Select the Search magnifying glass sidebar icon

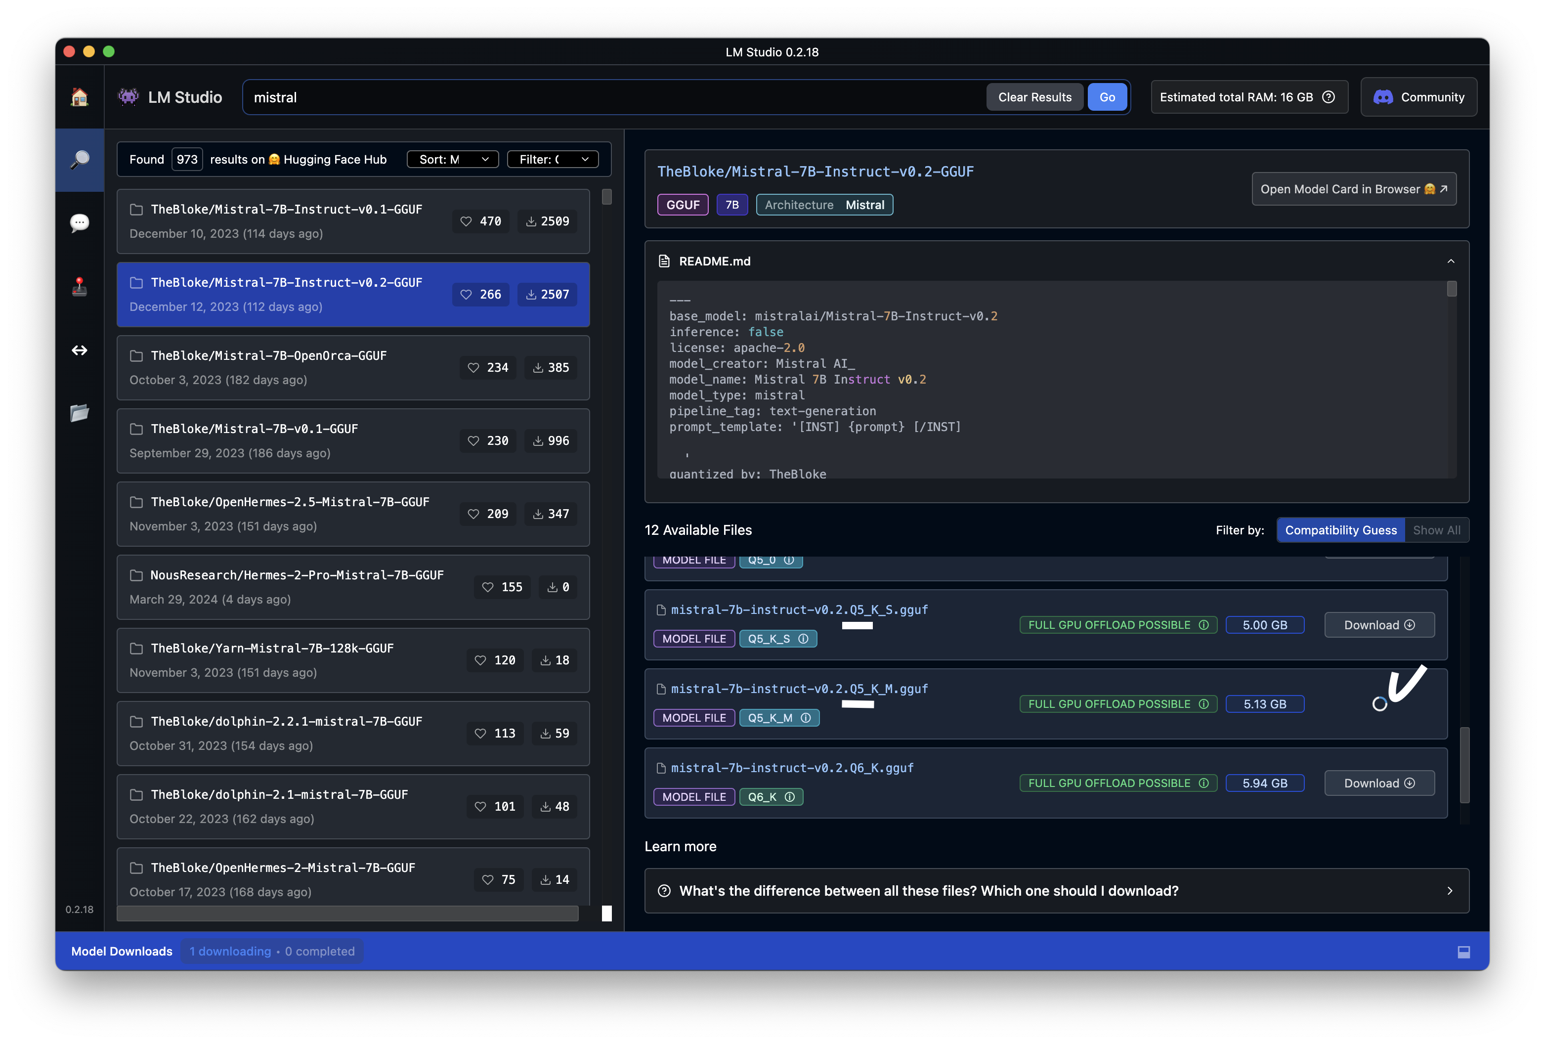pyautogui.click(x=79, y=160)
